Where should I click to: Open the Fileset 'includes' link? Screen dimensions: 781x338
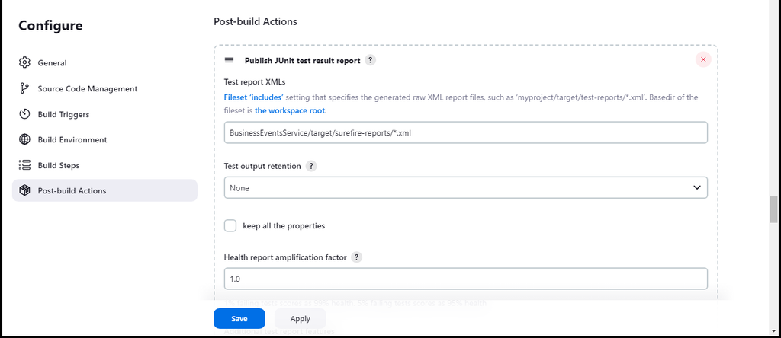click(x=253, y=97)
